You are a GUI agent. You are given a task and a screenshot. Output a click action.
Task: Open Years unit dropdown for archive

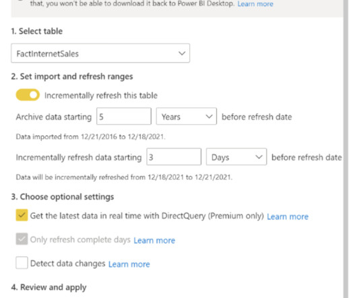point(186,117)
